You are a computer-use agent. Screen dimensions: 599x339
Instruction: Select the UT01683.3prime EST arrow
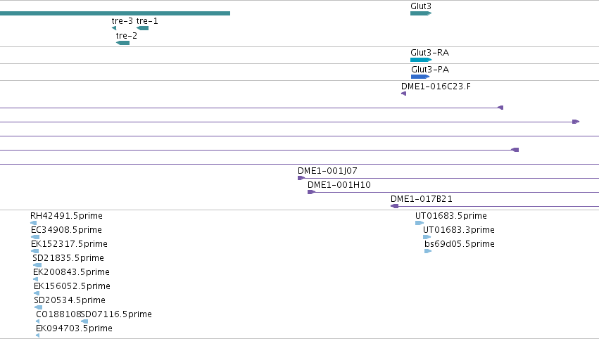tap(427, 237)
